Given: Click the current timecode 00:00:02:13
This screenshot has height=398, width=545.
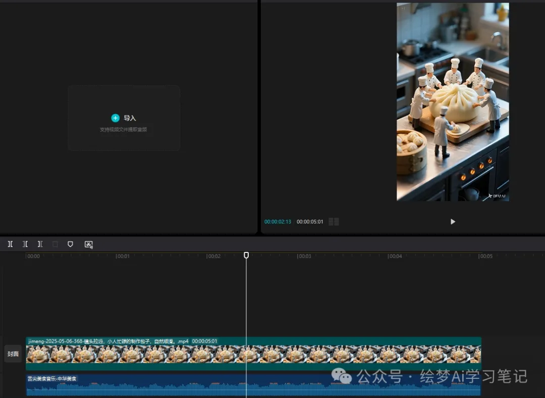Looking at the screenshot, I should (278, 222).
